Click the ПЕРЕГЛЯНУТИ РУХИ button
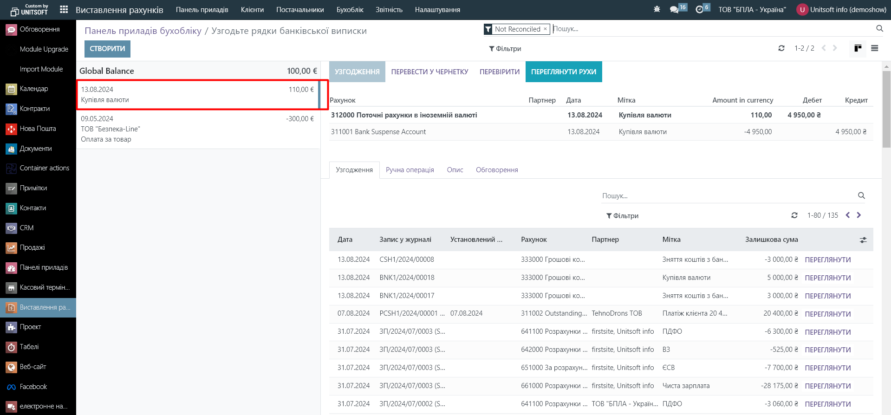 coord(563,72)
